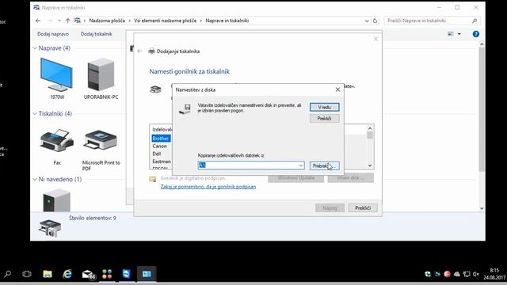Image resolution: width=507 pixels, height=285 pixels.
Task: Click Dodaj tiskalnik in toolbar
Action: click(x=97, y=34)
